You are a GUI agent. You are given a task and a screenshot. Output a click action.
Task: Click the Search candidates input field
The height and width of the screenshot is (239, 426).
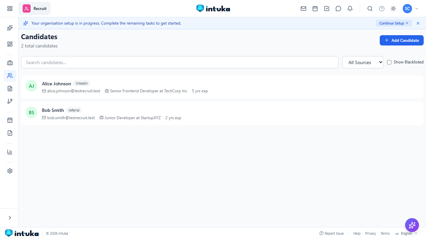tap(180, 62)
